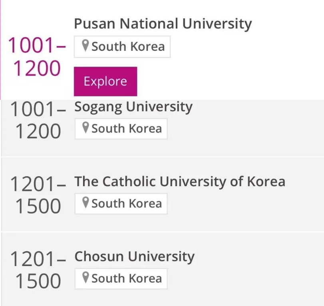The width and height of the screenshot is (324, 306).
Task: Click the location pin icon under Sogang University
Action: 85,128
